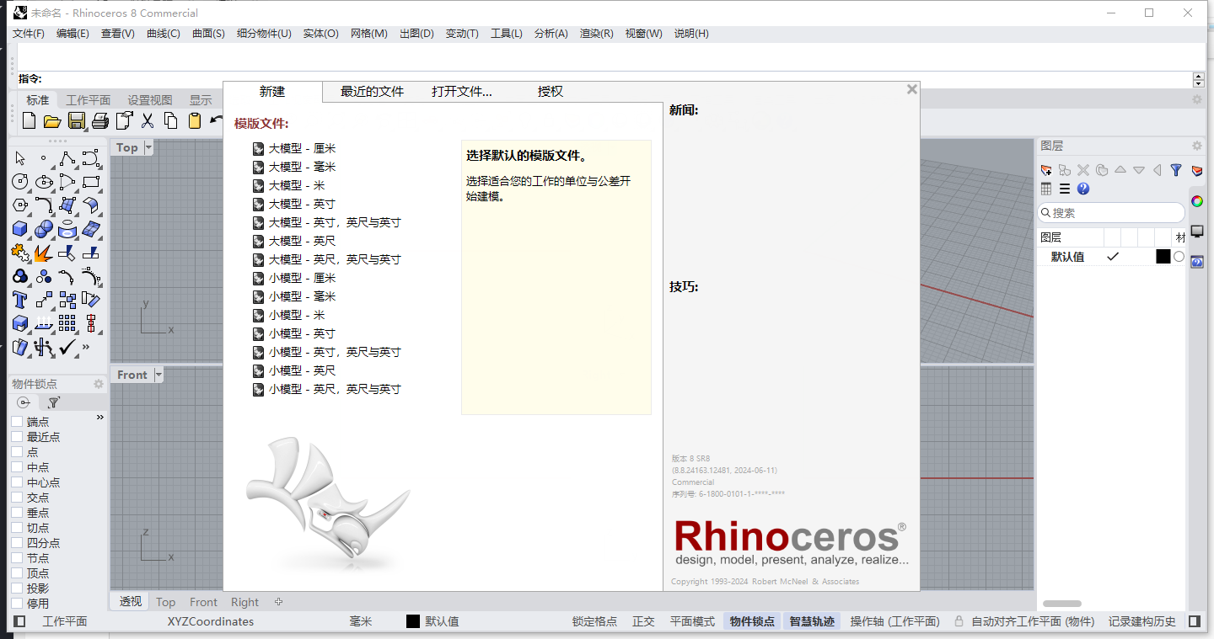This screenshot has height=639, width=1214.
Task: Toggle 记录建构历史 in status bar
Action: (x=1141, y=621)
